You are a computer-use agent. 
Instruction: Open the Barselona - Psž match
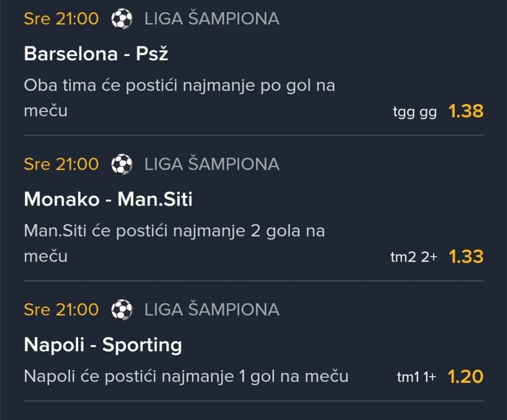(x=96, y=53)
